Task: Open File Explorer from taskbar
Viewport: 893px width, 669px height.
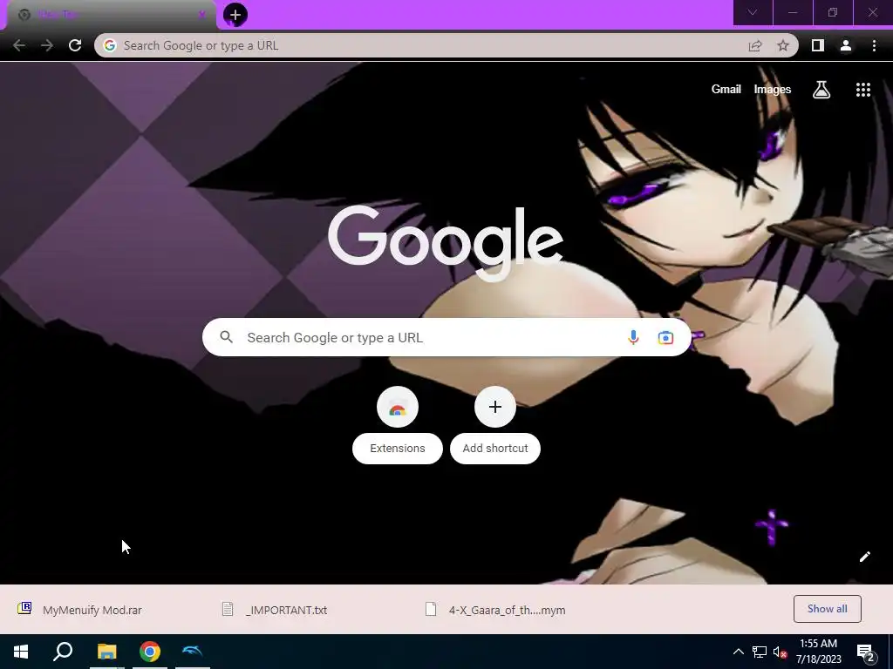Action: (x=106, y=652)
